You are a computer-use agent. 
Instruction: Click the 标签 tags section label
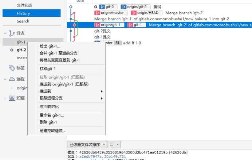[20, 68]
